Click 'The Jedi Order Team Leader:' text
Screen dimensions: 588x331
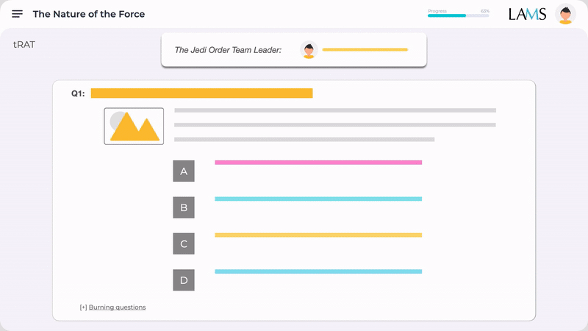pos(228,50)
